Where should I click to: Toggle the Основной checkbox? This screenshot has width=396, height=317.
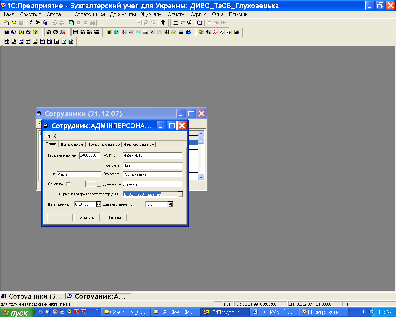68,184
